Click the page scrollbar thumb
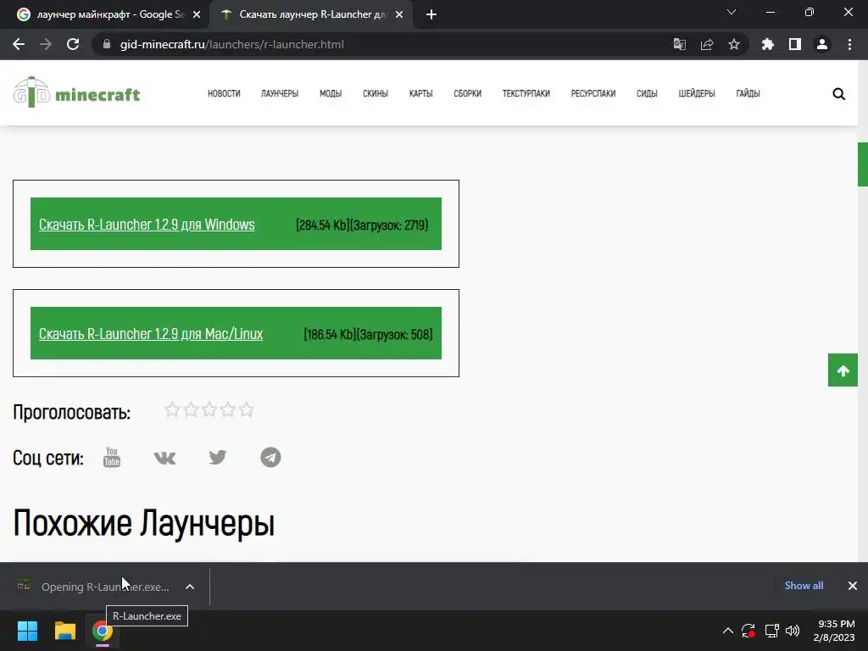The height and width of the screenshot is (651, 868). 862,164
